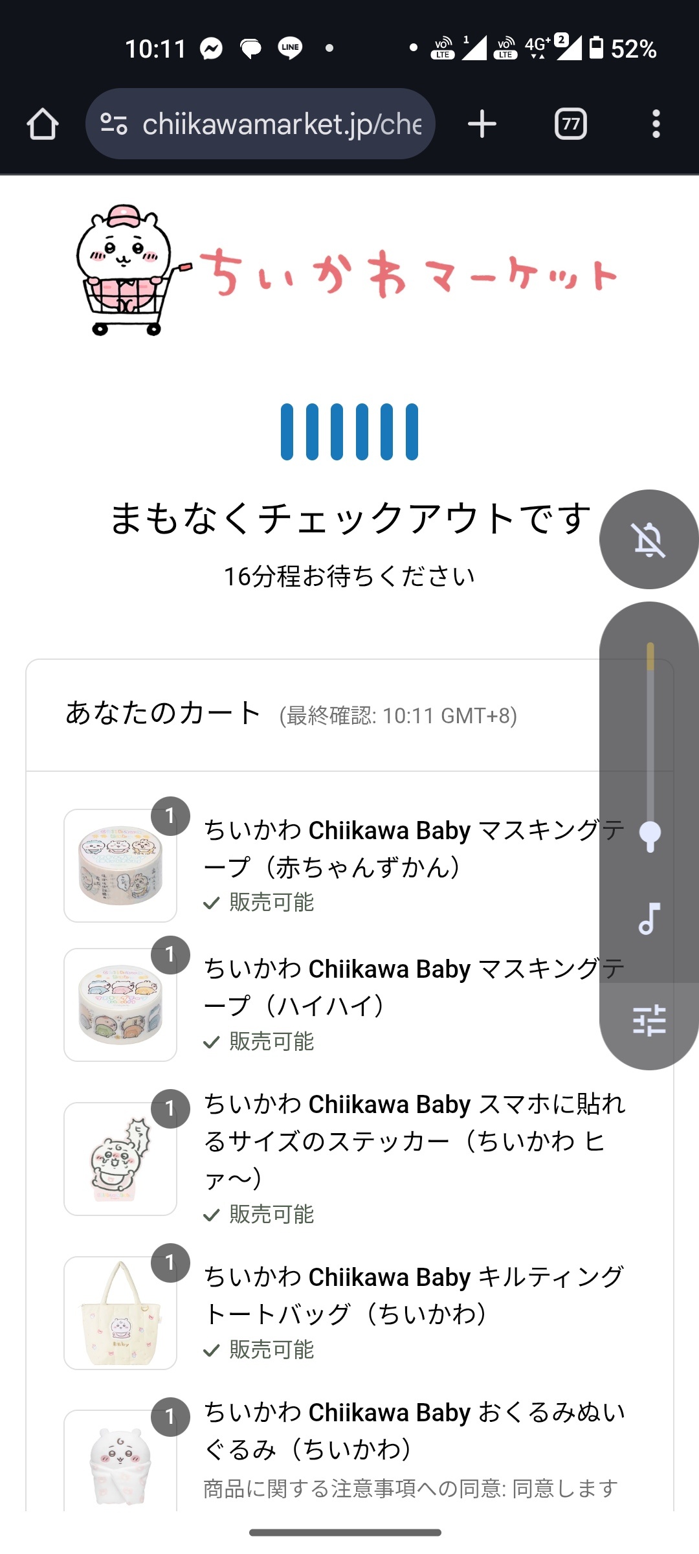Screen dimensions: 699x1554
Task: Tap the Chiikawa shopping cart mascot image
Action: pos(126,270)
